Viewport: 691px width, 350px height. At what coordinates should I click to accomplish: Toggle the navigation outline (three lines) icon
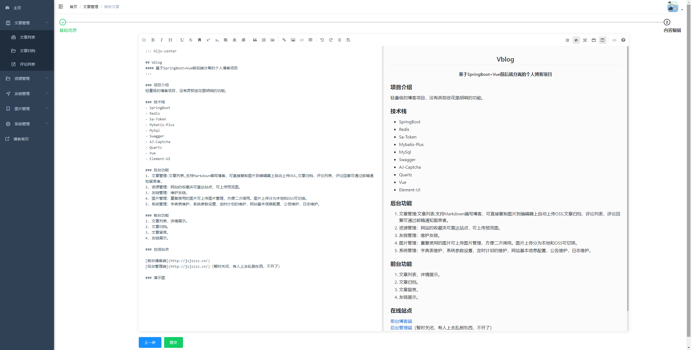[x=567, y=40]
